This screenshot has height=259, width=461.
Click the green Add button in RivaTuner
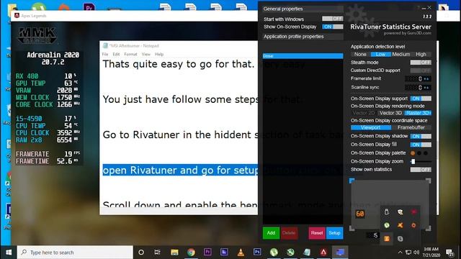tap(271, 233)
